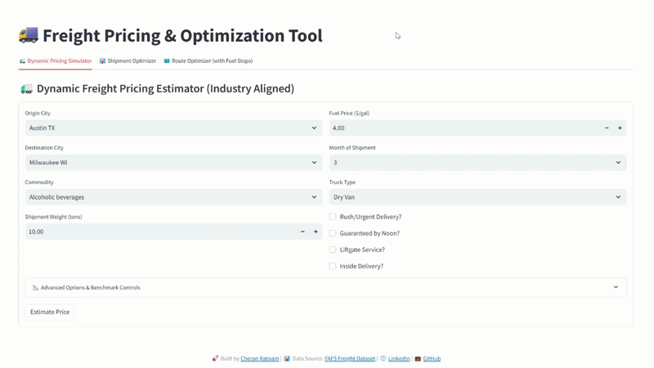
Task: Click the truck emoji in page title
Action: (x=28, y=35)
